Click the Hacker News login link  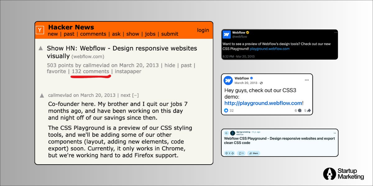[203, 30]
